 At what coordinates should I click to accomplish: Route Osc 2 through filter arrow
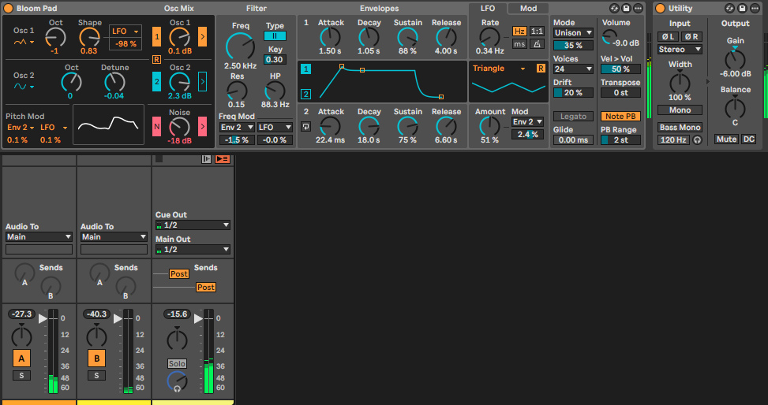click(x=202, y=82)
